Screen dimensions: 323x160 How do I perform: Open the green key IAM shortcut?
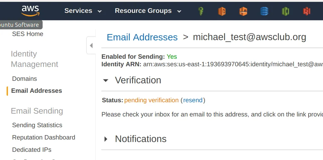click(x=201, y=11)
